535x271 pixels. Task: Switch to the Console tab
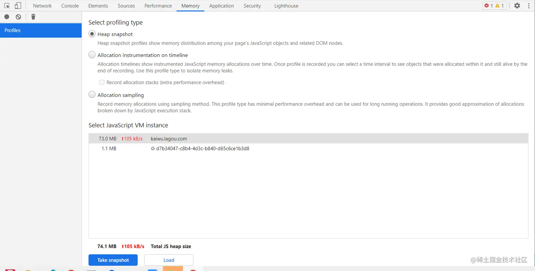click(x=70, y=6)
